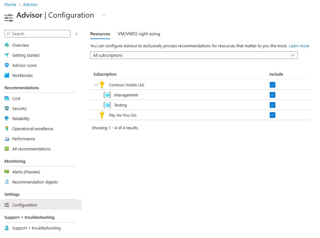Screen dimensions: 320x238
Task: Click the Operational excellence icon
Action: 7,129
